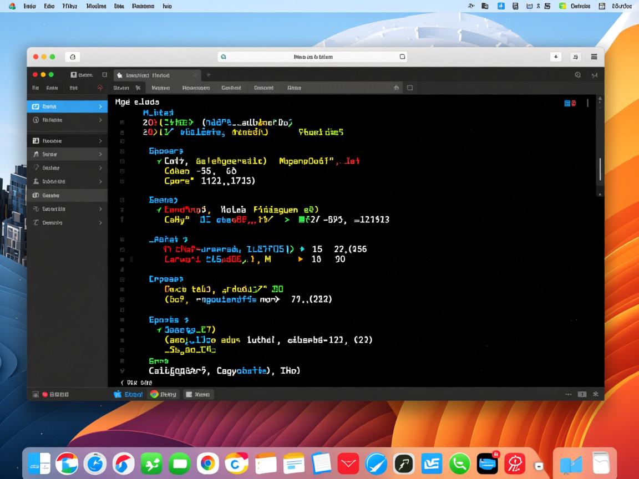The height and width of the screenshot is (479, 639).
Task: Expand the sidebar item with the clock icon
Action: point(100,120)
